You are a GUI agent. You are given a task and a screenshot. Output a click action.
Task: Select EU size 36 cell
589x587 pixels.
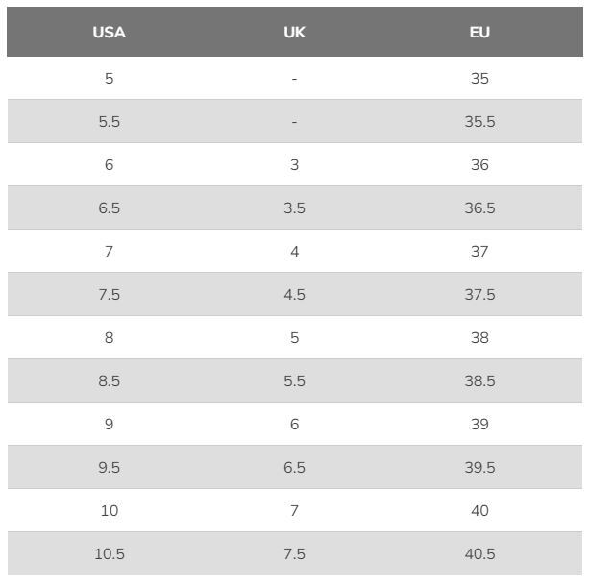479,165
